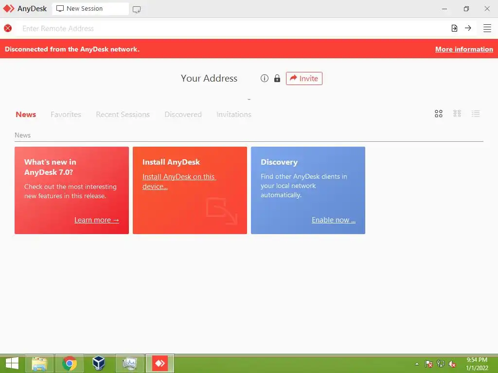498x373 pixels.
Task: Open the Invitations tab
Action: [234, 114]
